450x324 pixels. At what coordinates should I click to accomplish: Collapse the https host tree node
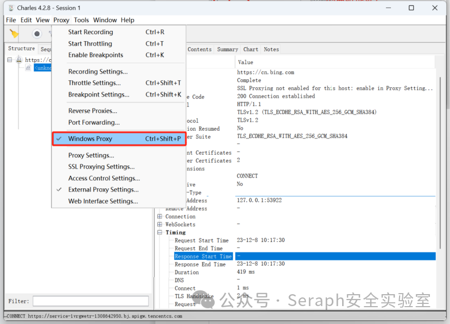click(10, 60)
